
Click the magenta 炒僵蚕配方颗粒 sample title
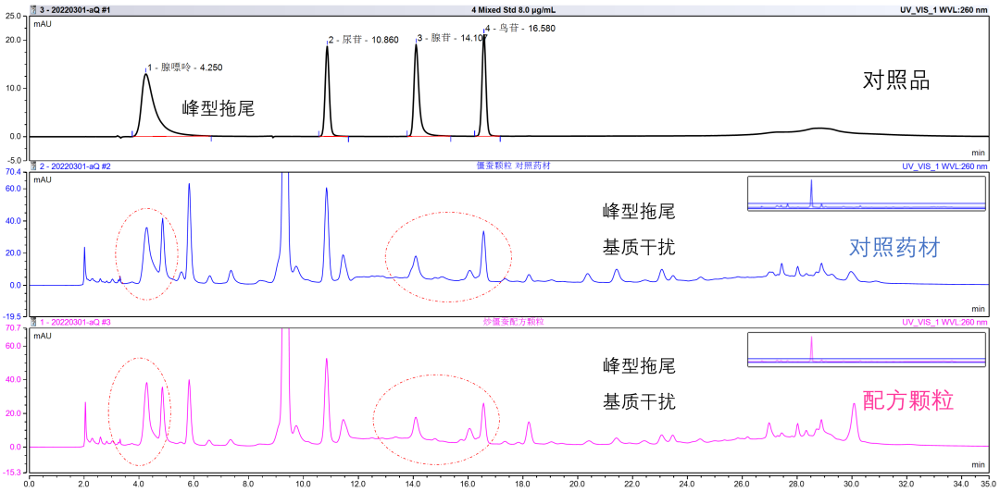tap(513, 322)
